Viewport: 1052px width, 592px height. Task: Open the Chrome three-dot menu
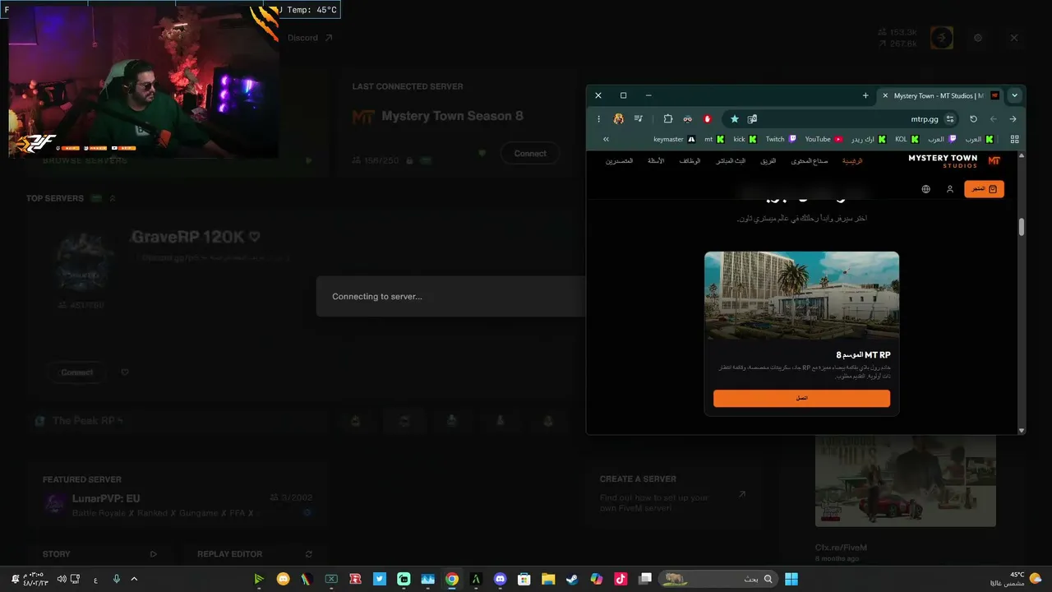tap(598, 119)
